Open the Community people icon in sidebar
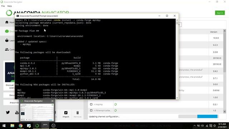 (x=7, y=49)
